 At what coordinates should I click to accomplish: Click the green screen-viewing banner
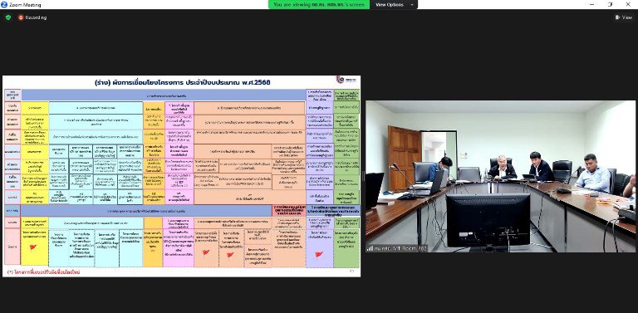point(319,4)
